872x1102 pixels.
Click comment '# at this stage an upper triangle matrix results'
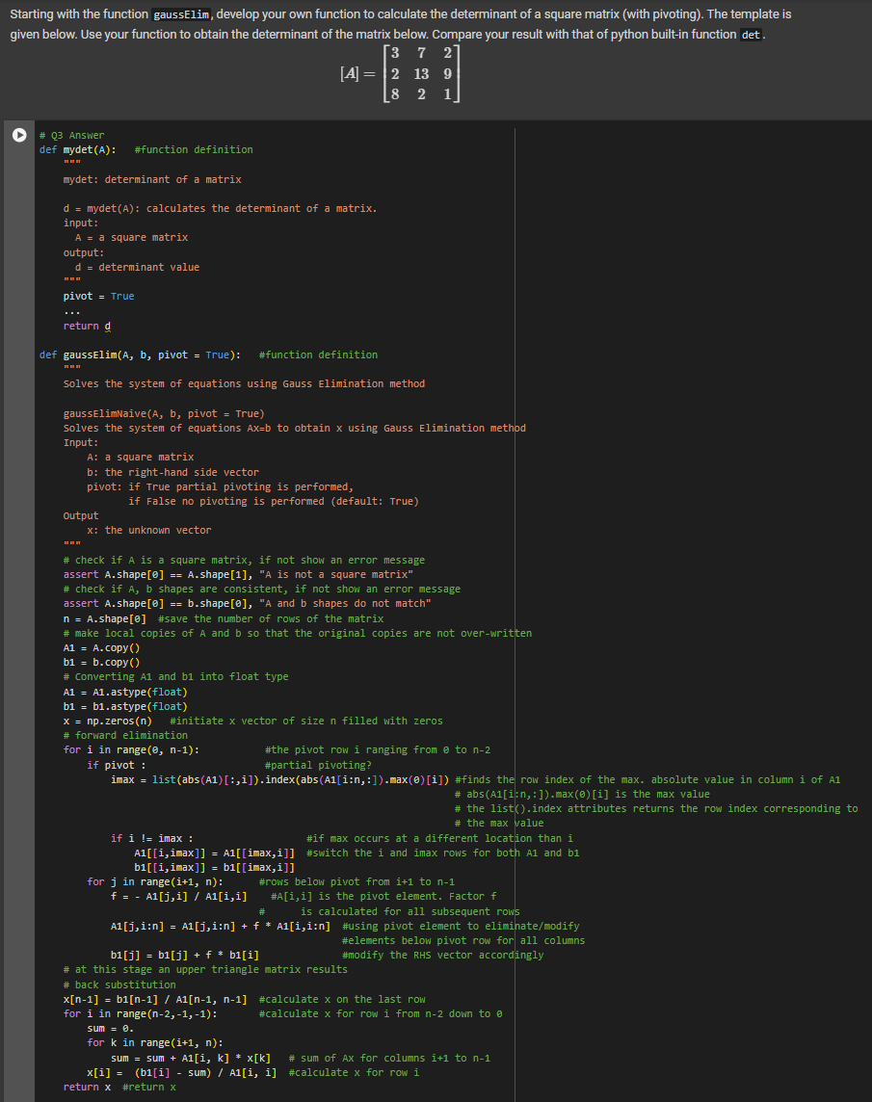tap(205, 969)
